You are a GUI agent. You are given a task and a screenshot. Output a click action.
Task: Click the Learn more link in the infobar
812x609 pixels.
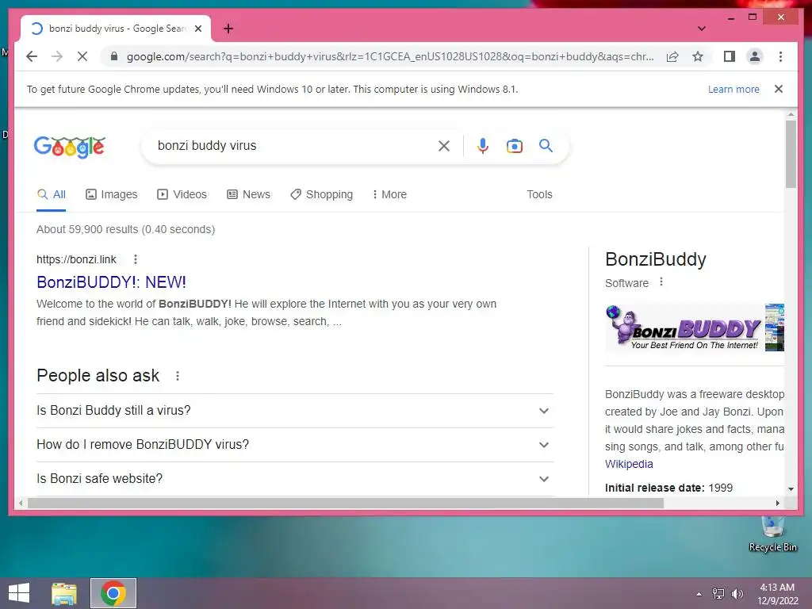tap(733, 89)
